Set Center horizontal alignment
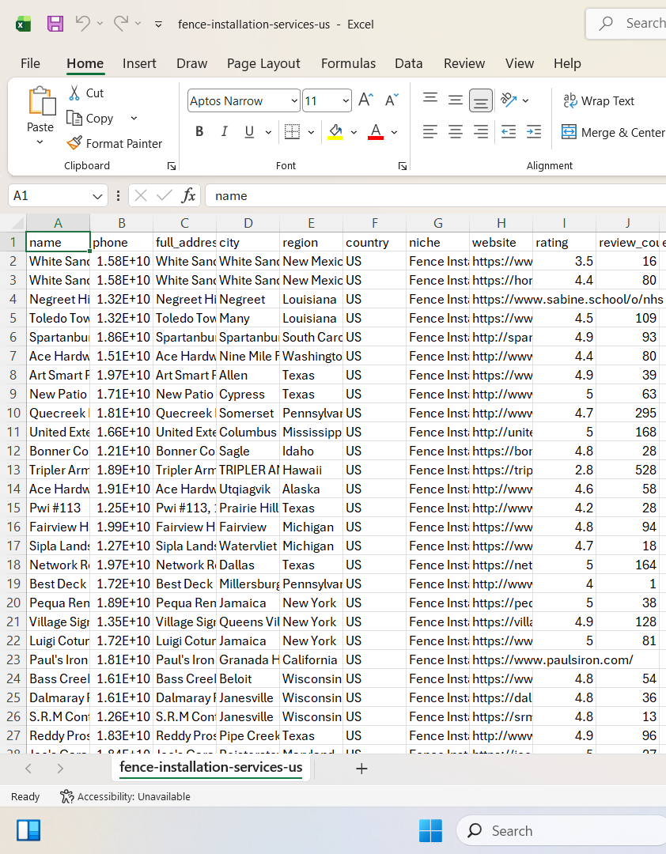This screenshot has height=854, width=666. pos(455,132)
